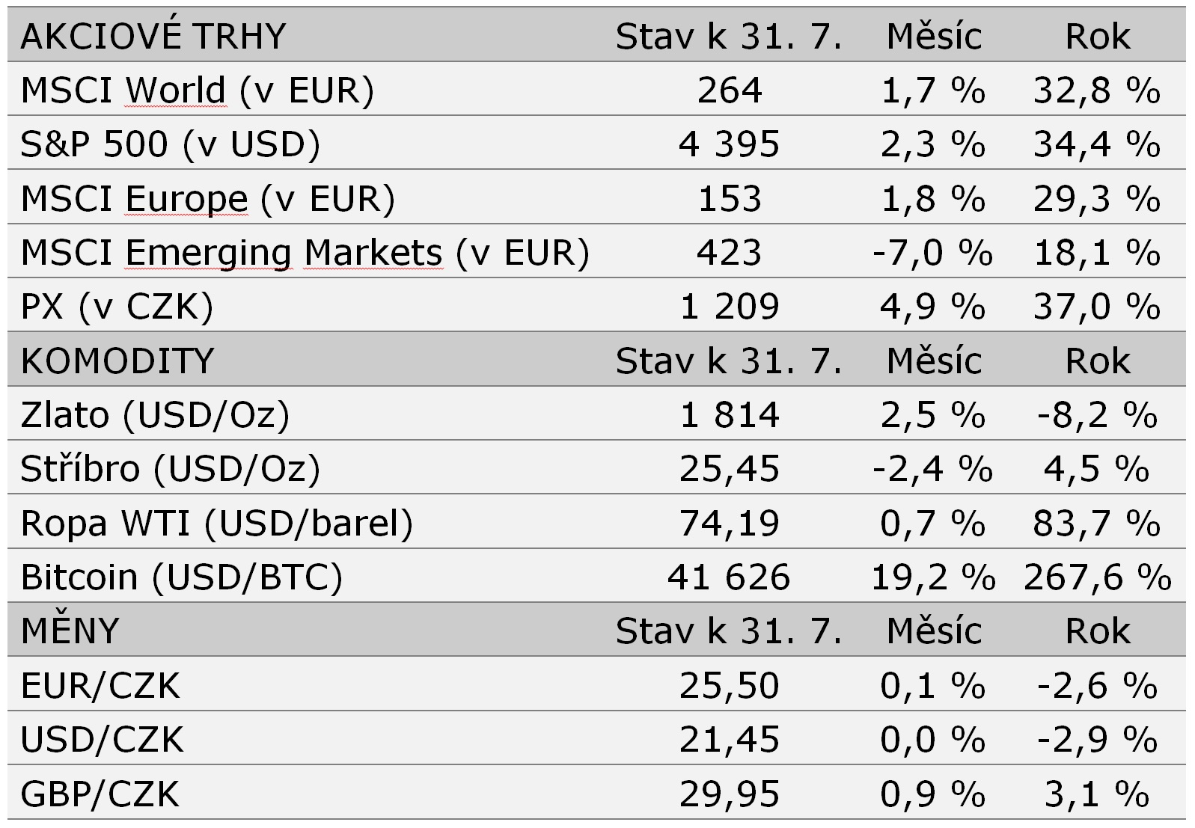Click the Bitcoin (USD/BTC) row label
This screenshot has height=828, width=1195.
pos(181,577)
